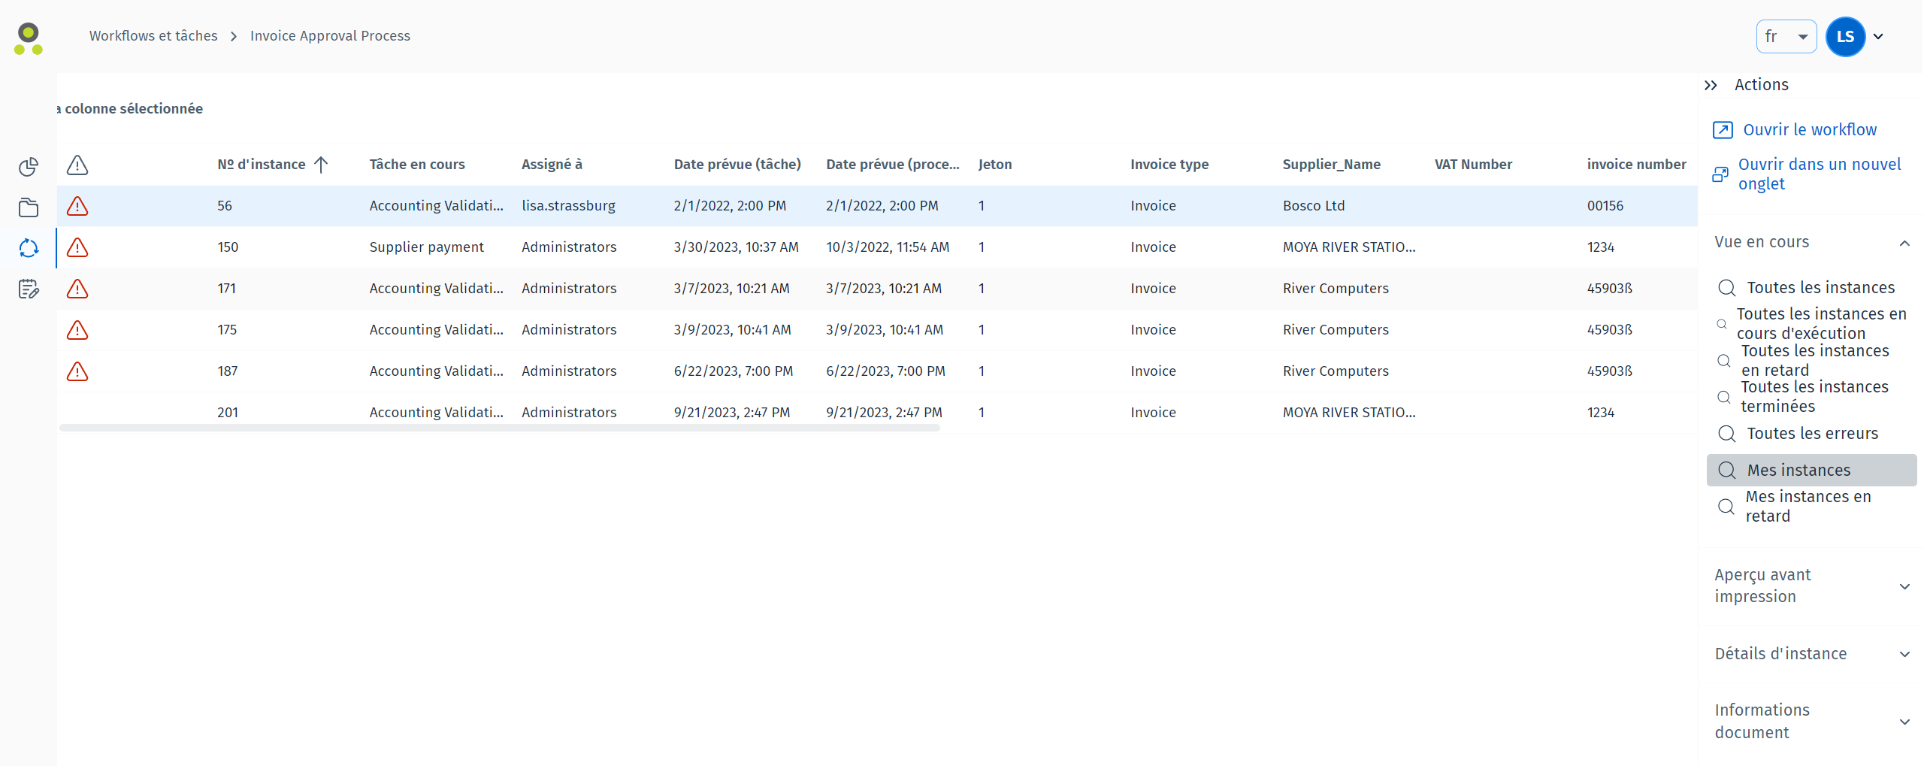
Task: Click the red warning icon for instance 187
Action: coord(77,371)
